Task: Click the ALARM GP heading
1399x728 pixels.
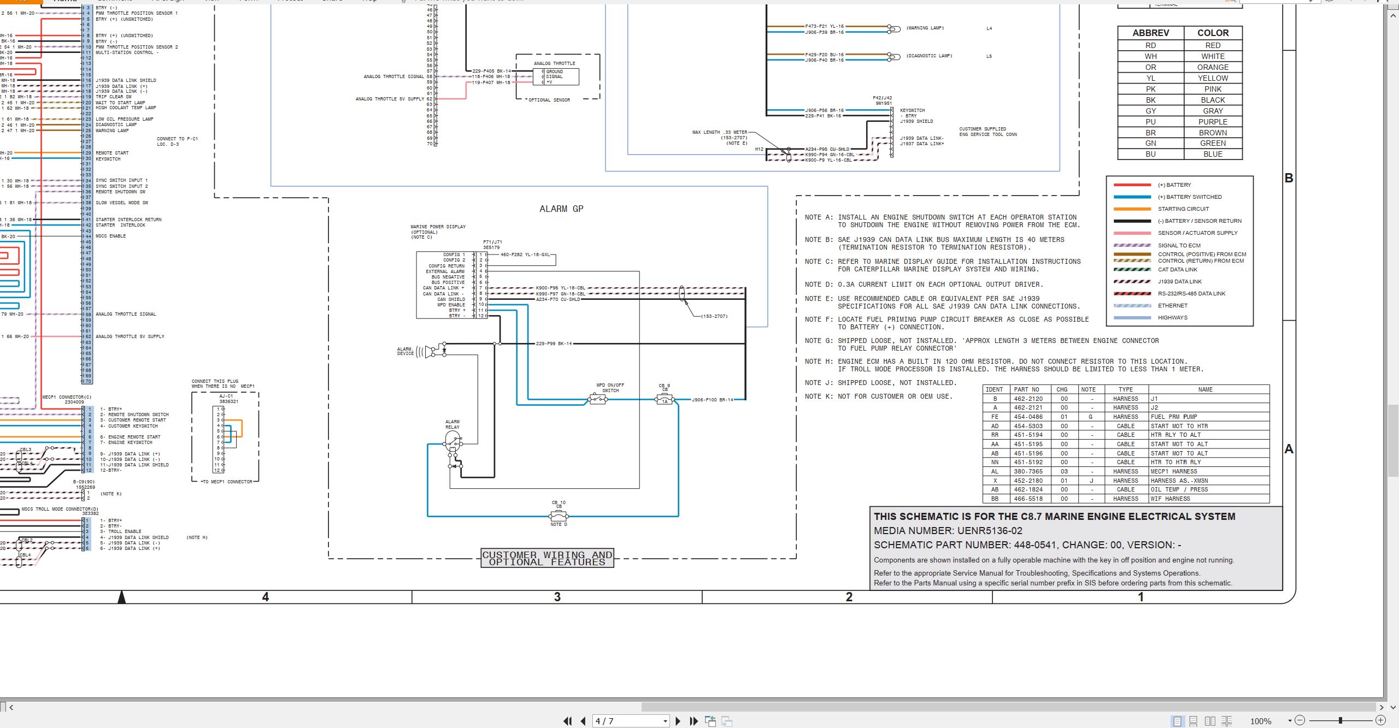Action: 561,209
